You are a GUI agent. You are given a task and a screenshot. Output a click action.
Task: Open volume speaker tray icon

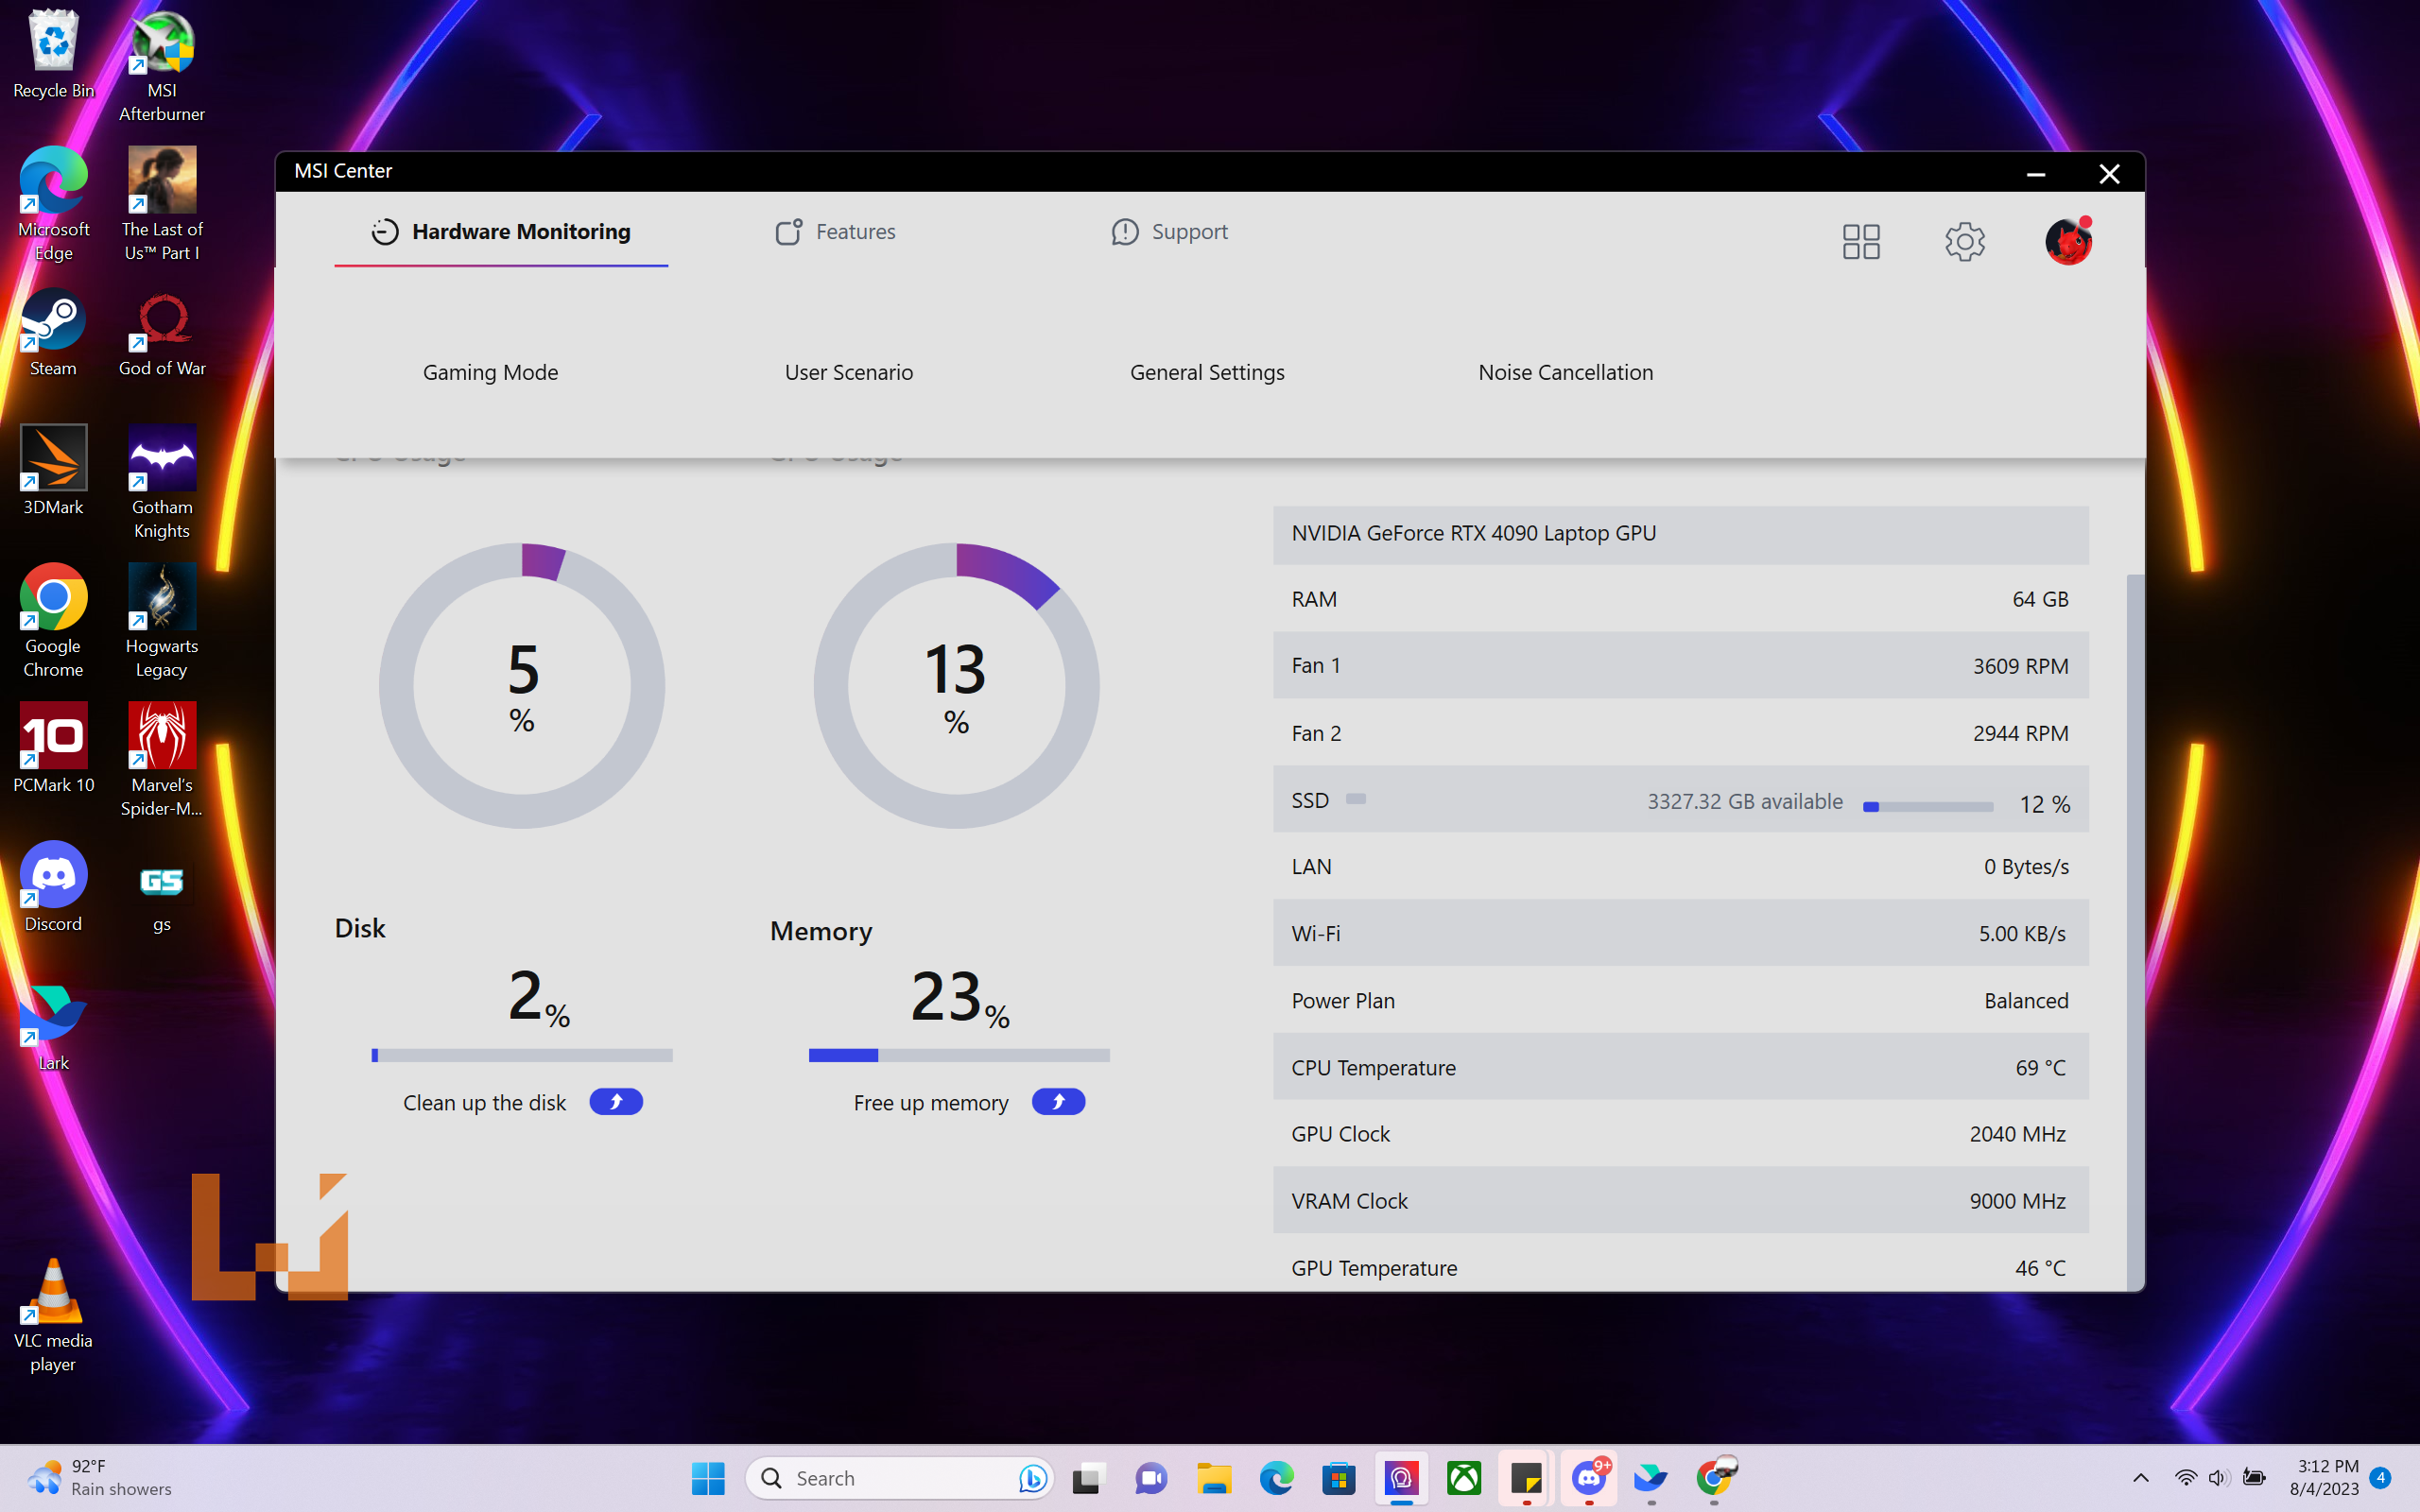(2218, 1478)
